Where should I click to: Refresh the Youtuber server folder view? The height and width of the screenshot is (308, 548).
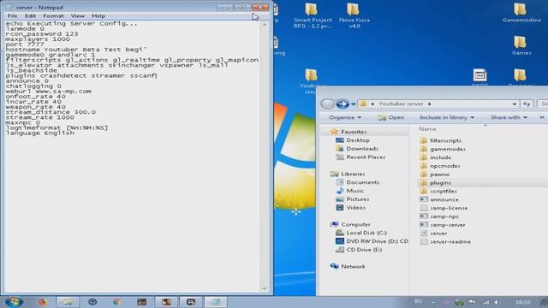click(527, 104)
